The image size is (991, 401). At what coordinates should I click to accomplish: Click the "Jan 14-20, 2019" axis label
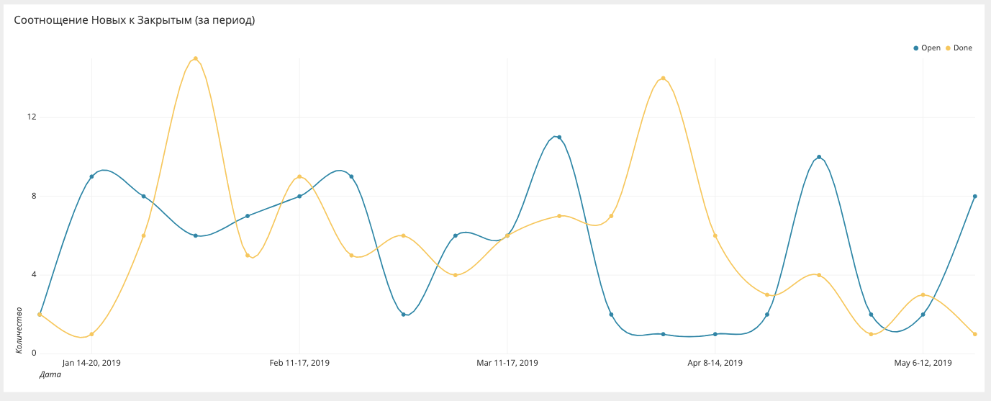pos(91,363)
